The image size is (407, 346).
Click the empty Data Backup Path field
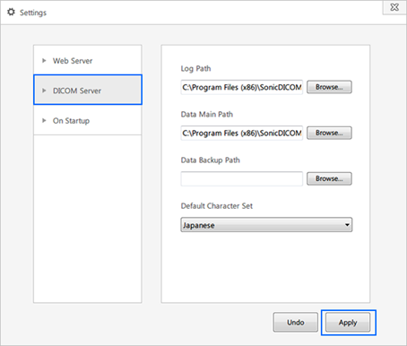(x=241, y=178)
